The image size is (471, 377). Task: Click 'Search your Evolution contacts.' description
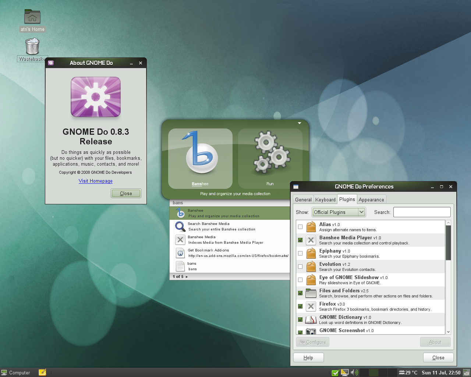(347, 269)
